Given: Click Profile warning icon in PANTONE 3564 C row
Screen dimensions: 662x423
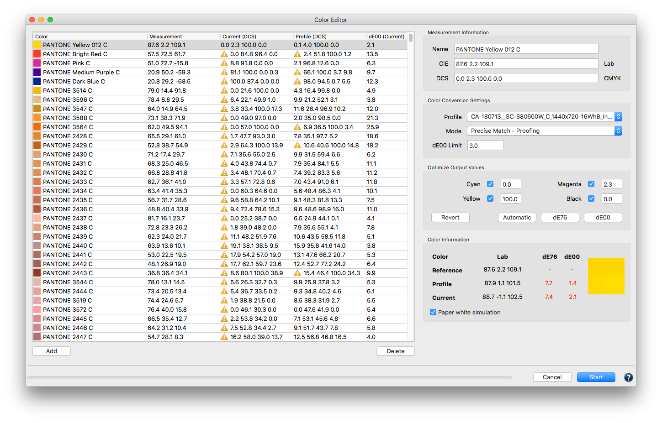Looking at the screenshot, I should pos(297,127).
